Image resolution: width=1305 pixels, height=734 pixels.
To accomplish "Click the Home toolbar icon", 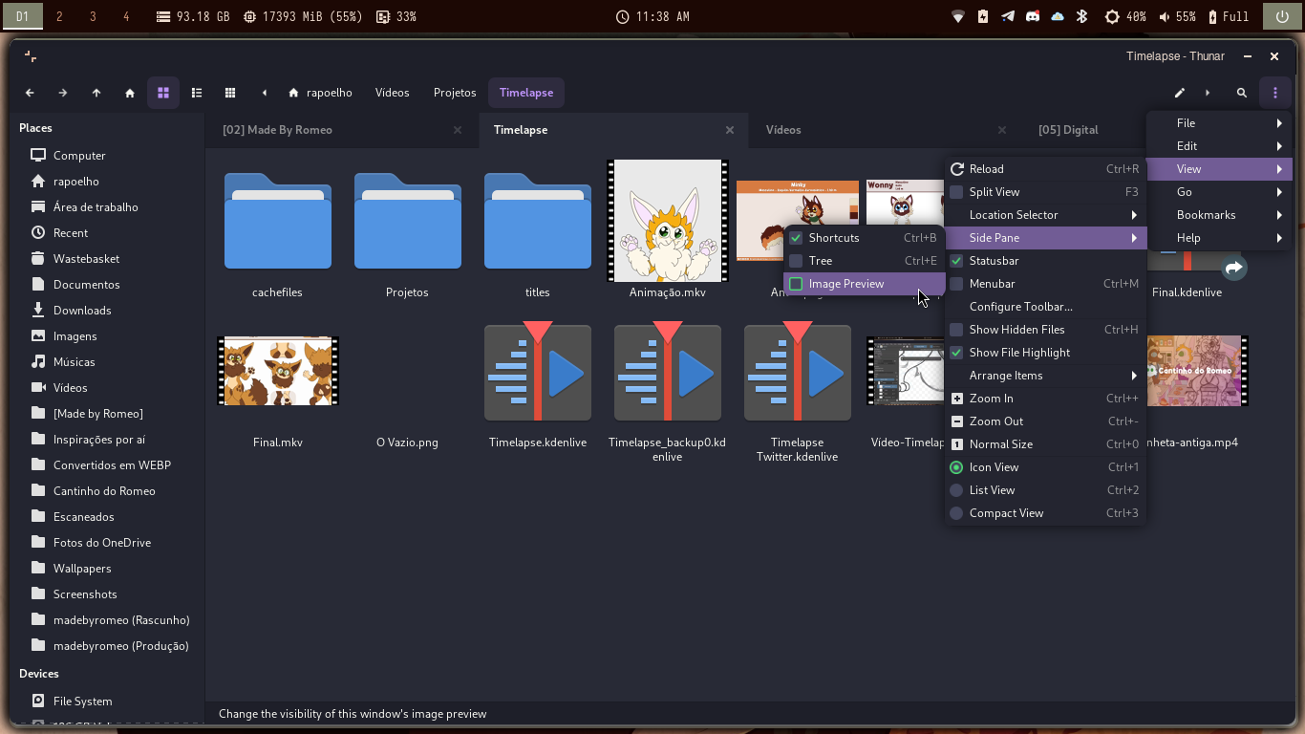I will coord(130,93).
